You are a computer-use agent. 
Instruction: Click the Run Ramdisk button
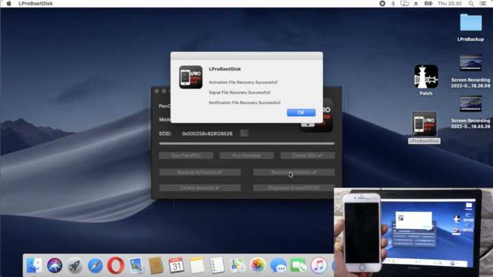pos(246,156)
